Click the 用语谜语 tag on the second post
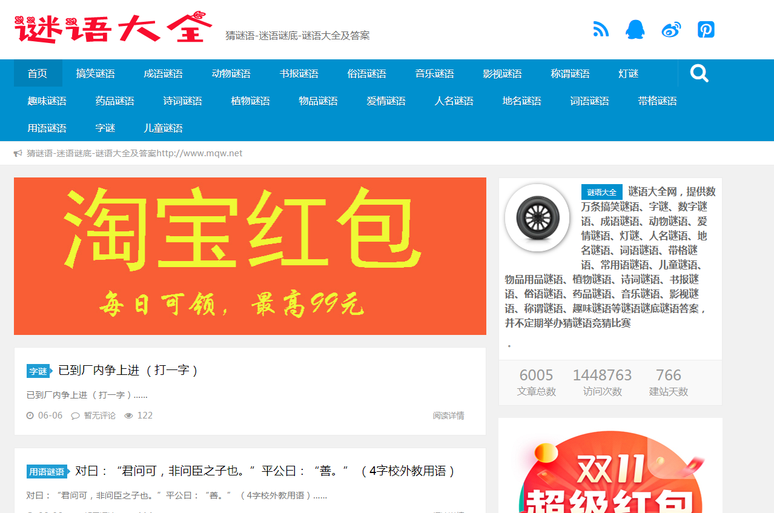 click(47, 472)
